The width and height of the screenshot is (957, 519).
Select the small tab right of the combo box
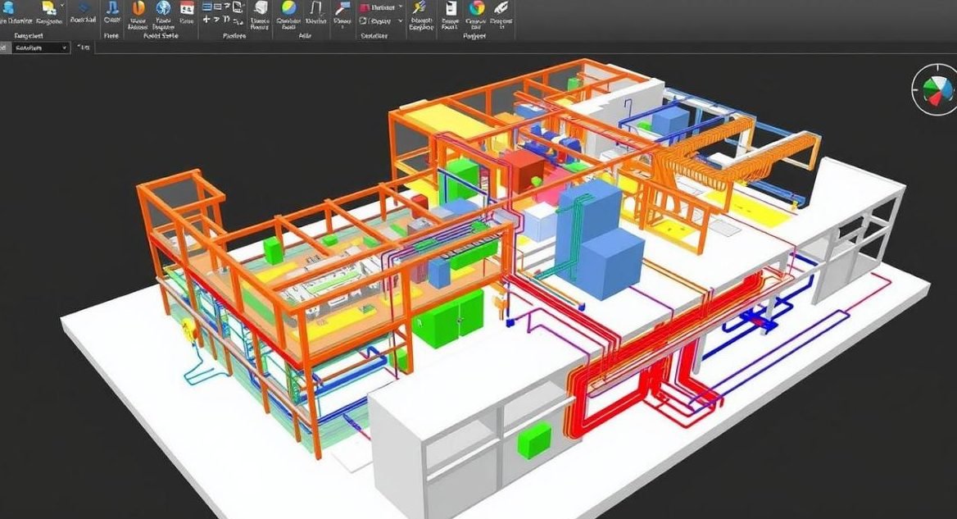click(x=84, y=48)
